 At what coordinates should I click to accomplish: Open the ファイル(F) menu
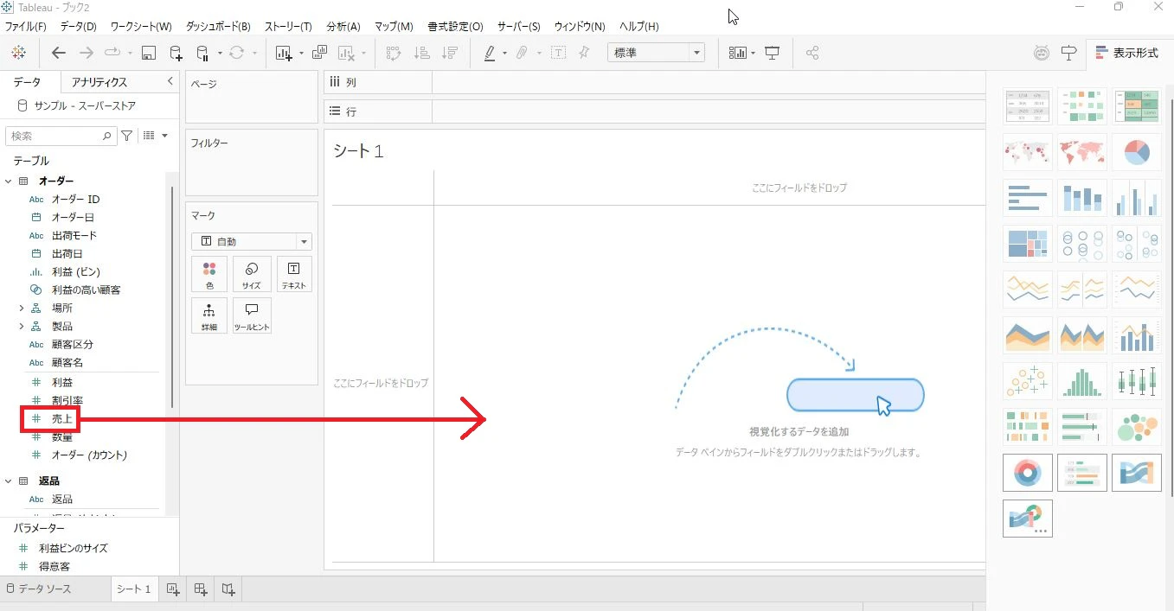25,27
